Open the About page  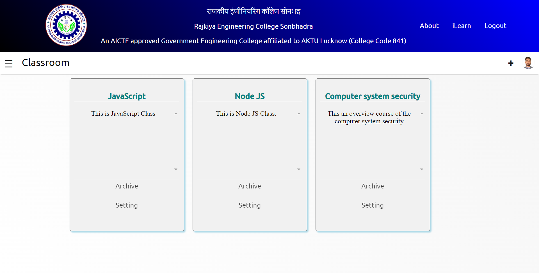coord(429,26)
